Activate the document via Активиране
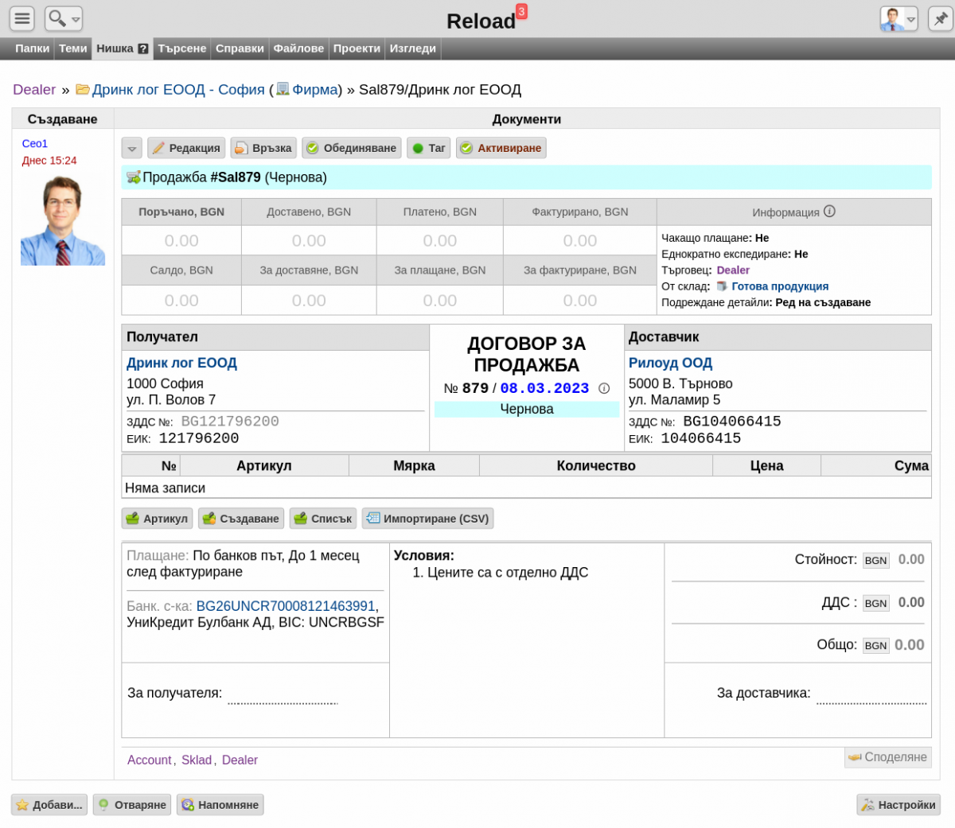This screenshot has width=955, height=828. [501, 148]
